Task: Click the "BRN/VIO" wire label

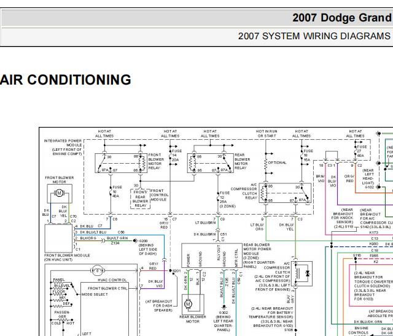Action: point(320,178)
